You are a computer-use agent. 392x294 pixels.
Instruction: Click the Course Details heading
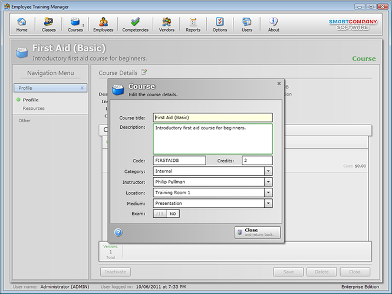(118, 73)
